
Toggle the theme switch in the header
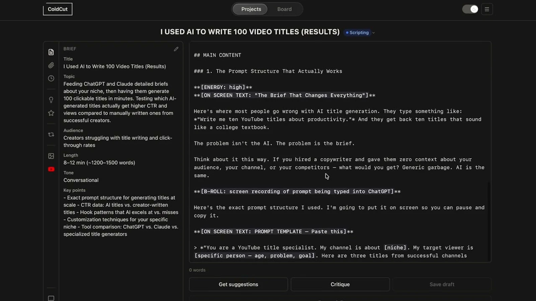470,9
